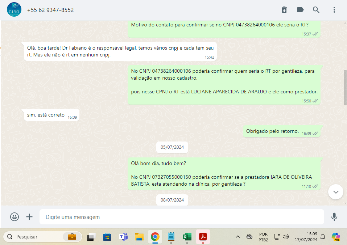Click read receipt checkmarks on 16:39 message
Viewport: 347px width, 245px height.
(315, 134)
